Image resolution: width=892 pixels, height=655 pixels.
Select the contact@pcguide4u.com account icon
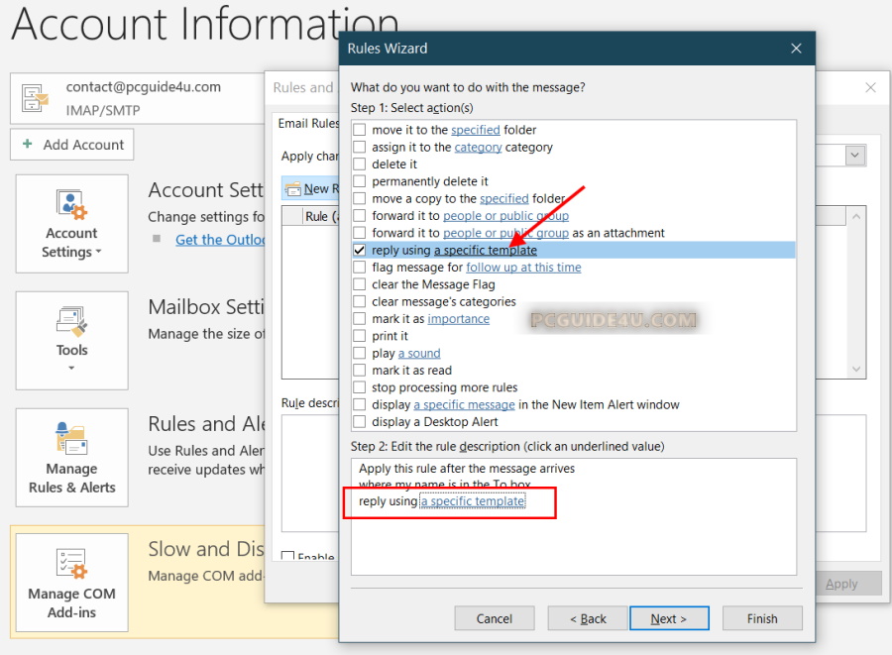pos(36,97)
